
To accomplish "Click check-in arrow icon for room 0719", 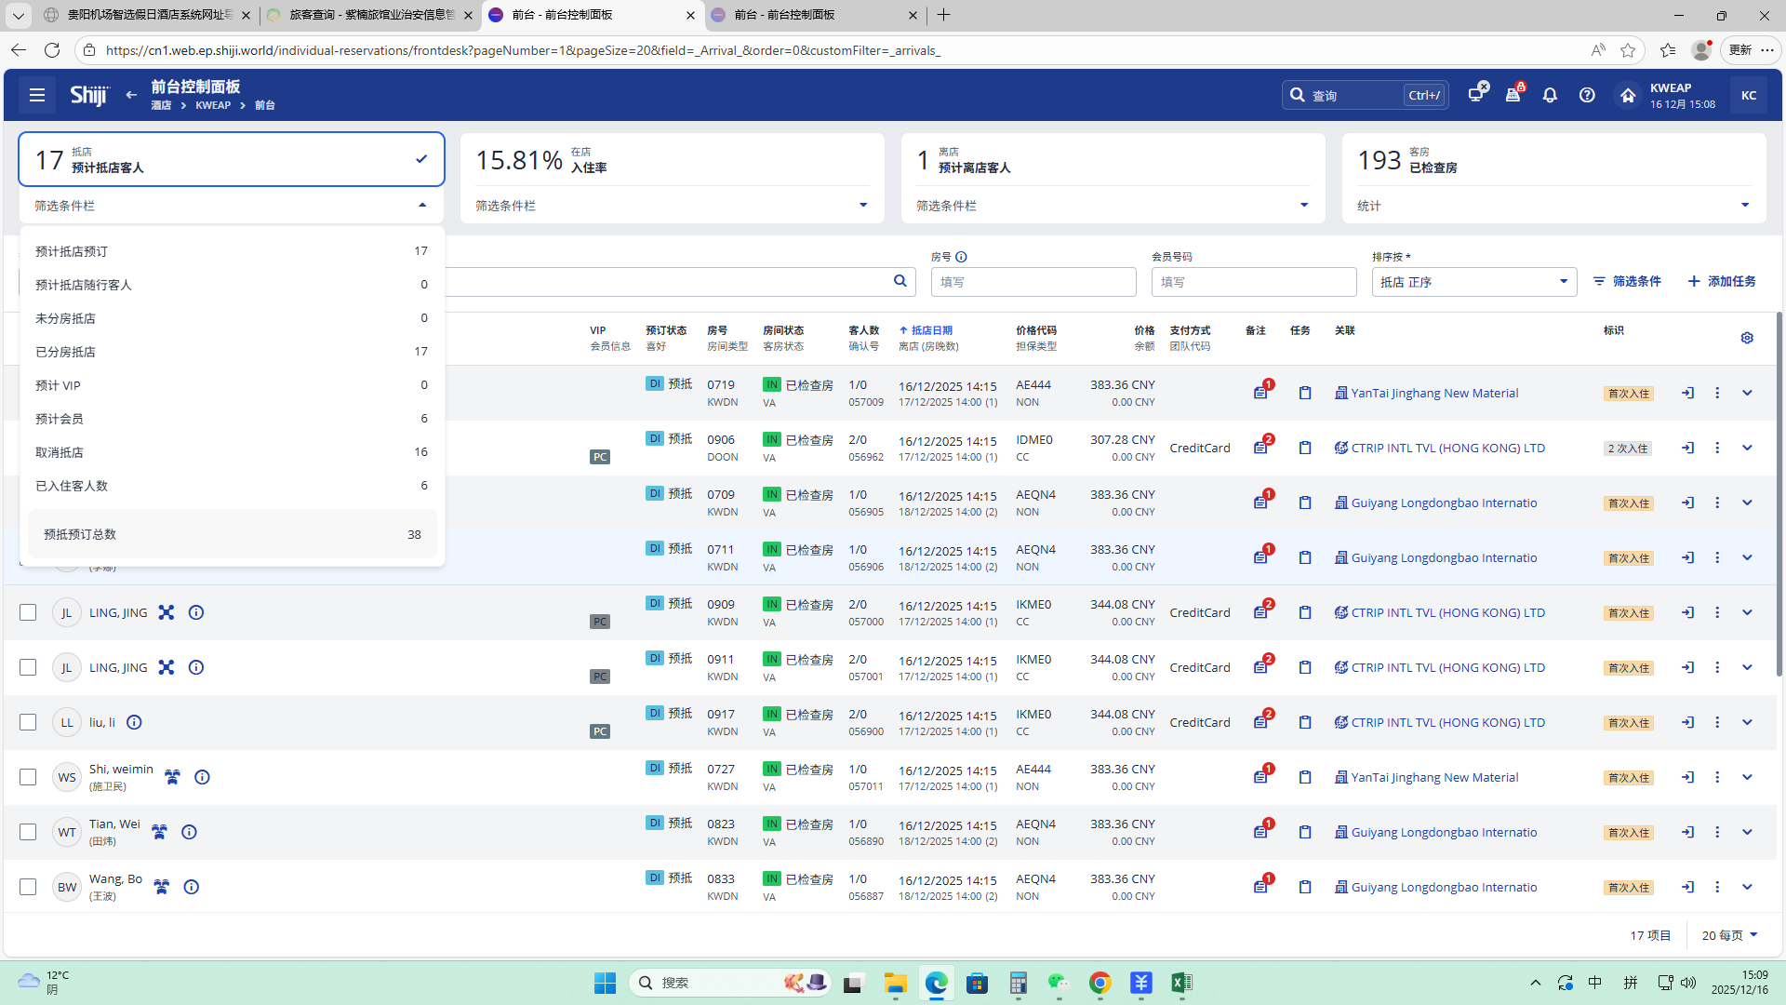I will point(1687,393).
